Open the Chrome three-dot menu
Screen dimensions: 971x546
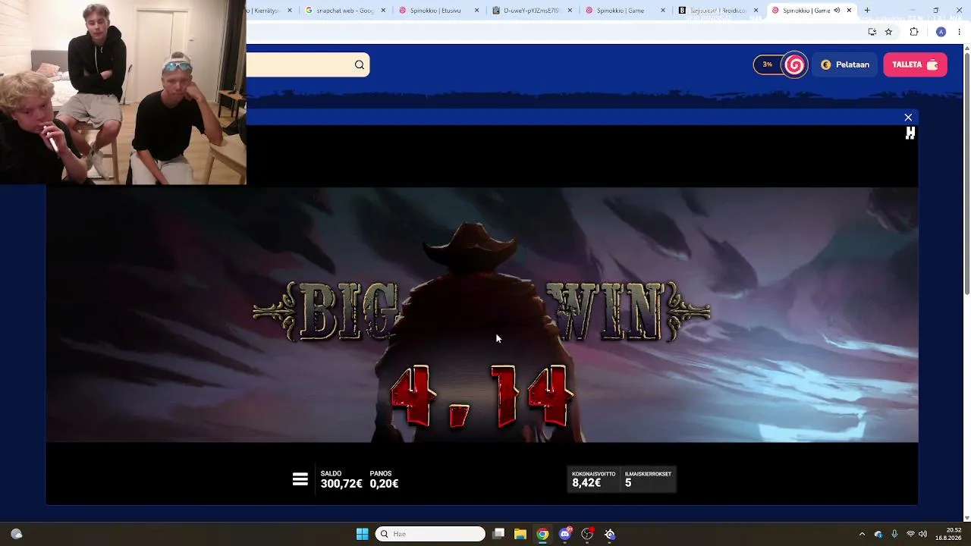[x=959, y=32]
